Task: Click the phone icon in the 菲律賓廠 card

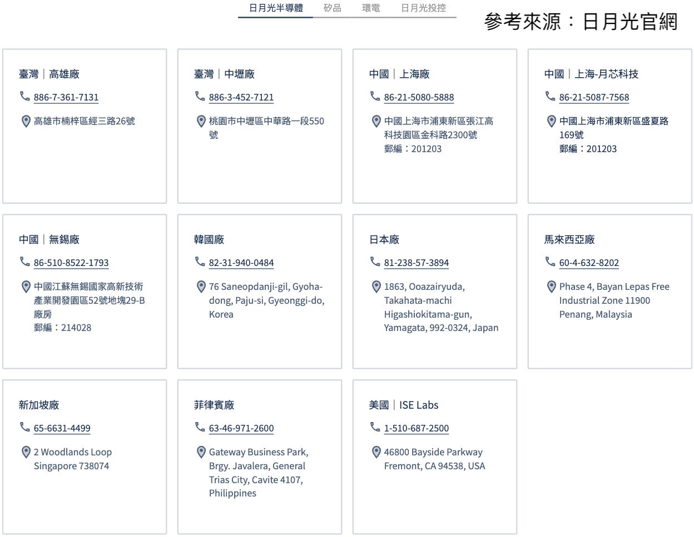Action: click(x=200, y=427)
